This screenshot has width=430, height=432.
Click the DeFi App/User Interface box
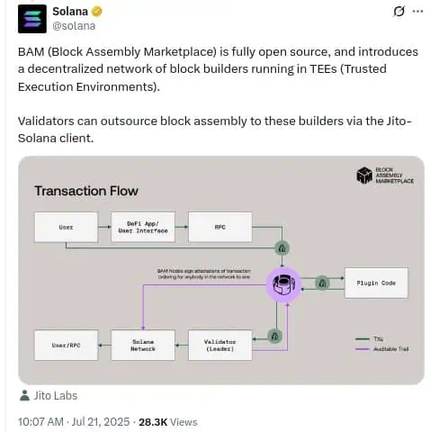point(143,227)
